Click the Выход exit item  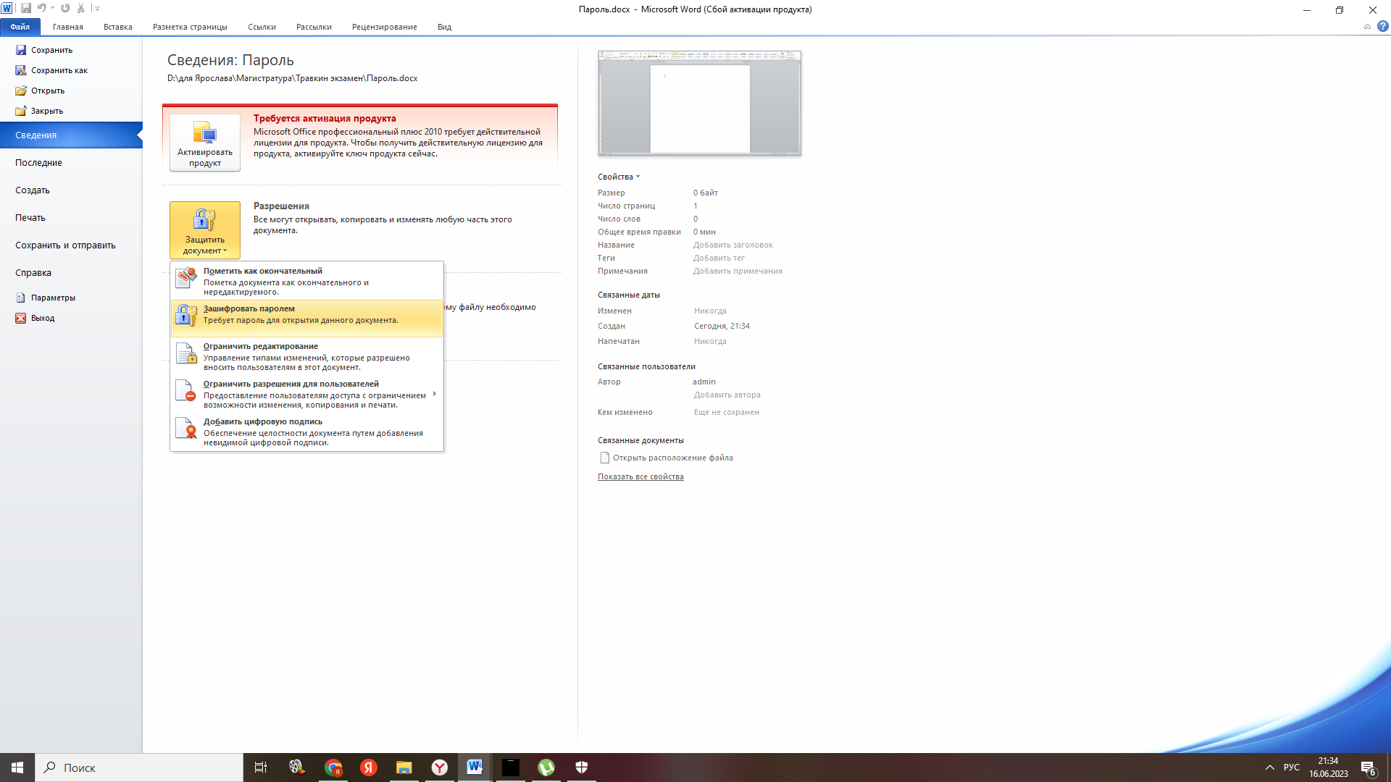coord(35,318)
